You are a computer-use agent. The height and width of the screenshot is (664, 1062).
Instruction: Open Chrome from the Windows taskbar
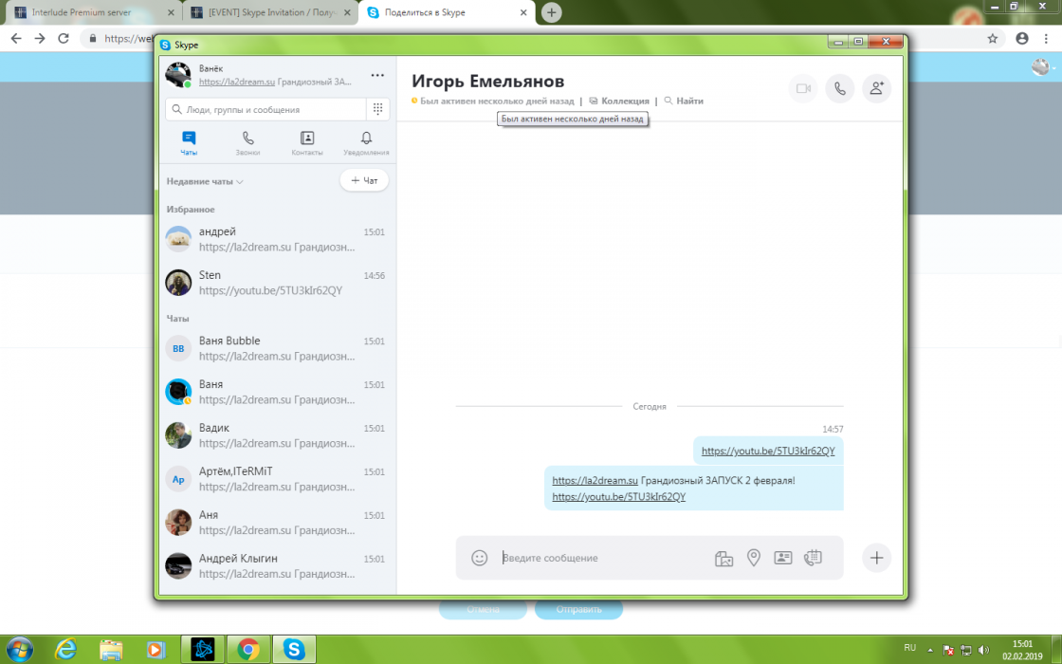(248, 649)
